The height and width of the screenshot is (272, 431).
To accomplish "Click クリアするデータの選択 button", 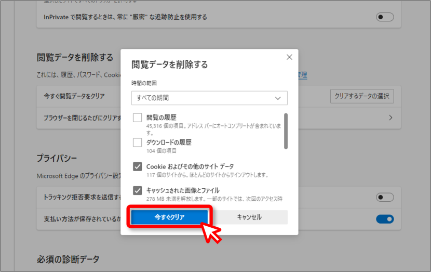I will (x=362, y=96).
